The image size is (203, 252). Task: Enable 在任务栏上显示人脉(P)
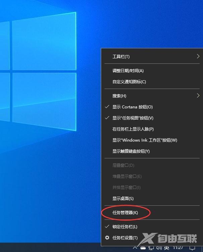pyautogui.click(x=152, y=129)
